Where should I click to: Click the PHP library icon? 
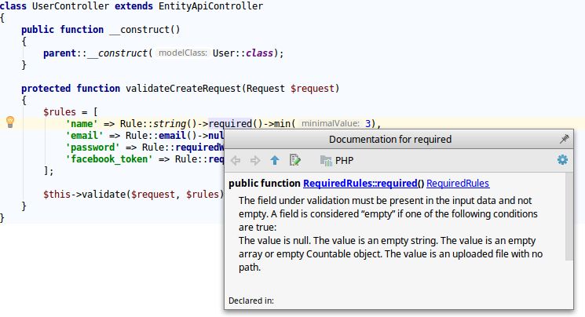(326, 161)
